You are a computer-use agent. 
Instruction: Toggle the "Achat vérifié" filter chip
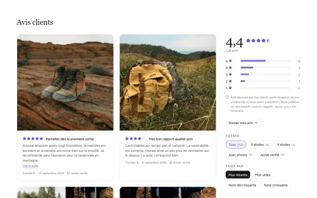pos(272,155)
